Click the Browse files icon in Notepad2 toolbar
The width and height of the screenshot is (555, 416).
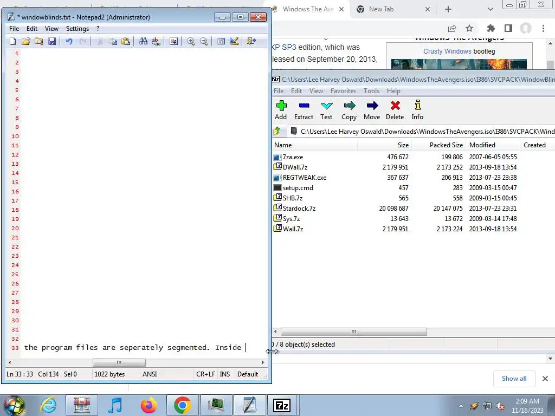click(39, 41)
